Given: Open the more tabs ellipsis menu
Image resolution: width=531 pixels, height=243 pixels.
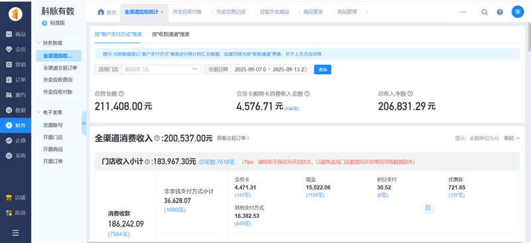Looking at the screenshot, I should tap(463, 12).
